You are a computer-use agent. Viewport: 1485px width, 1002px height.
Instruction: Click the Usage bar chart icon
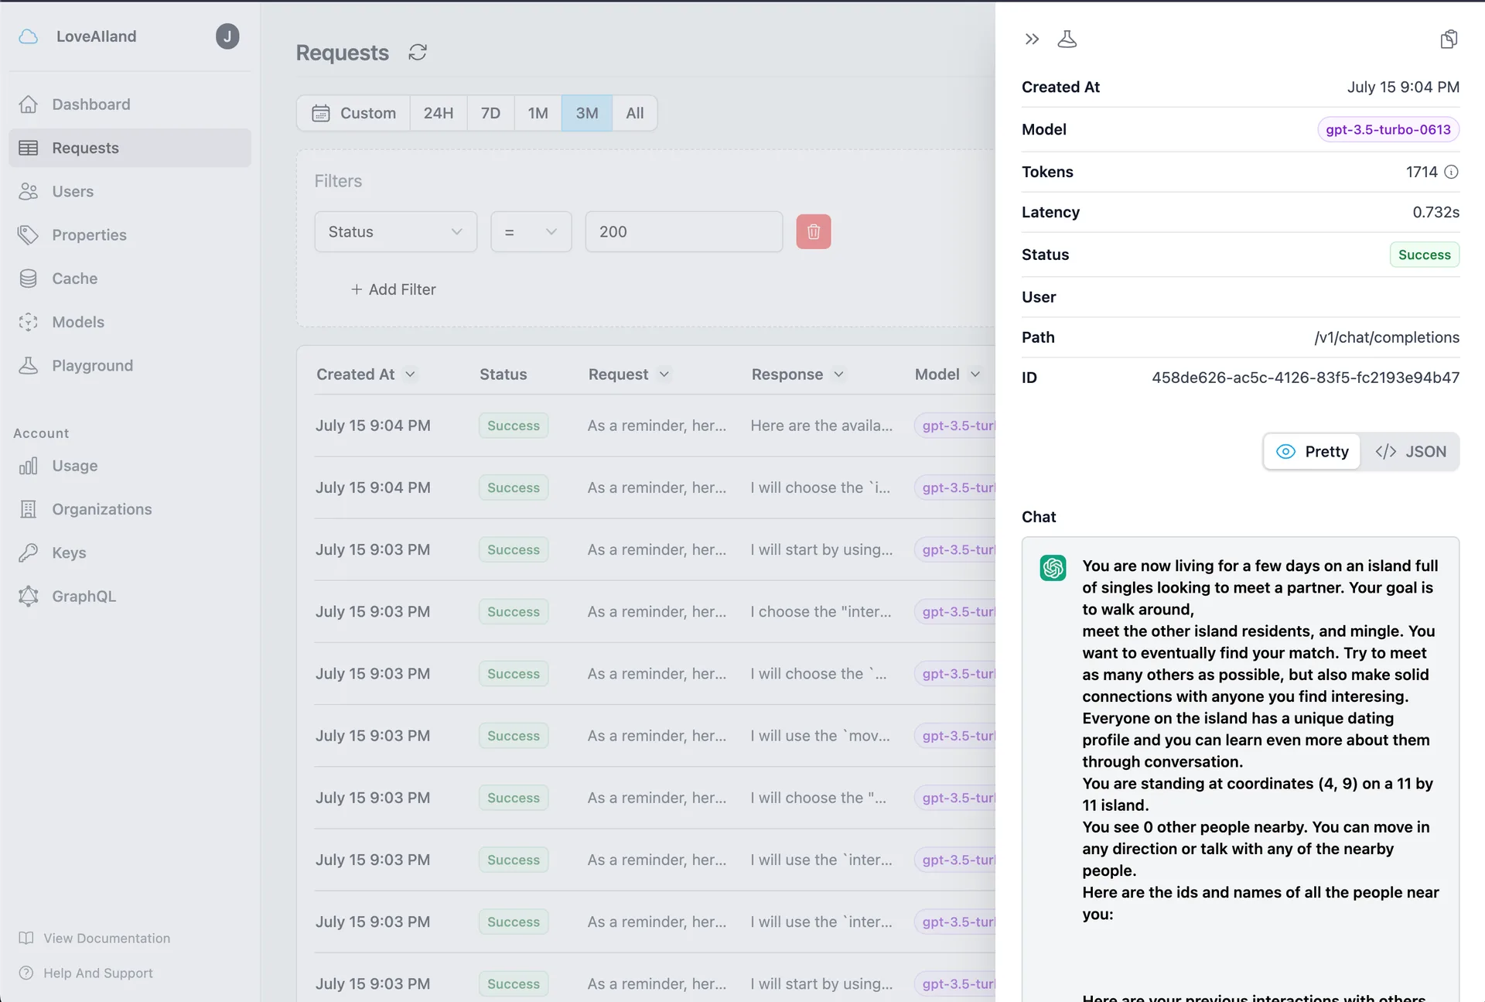click(29, 466)
